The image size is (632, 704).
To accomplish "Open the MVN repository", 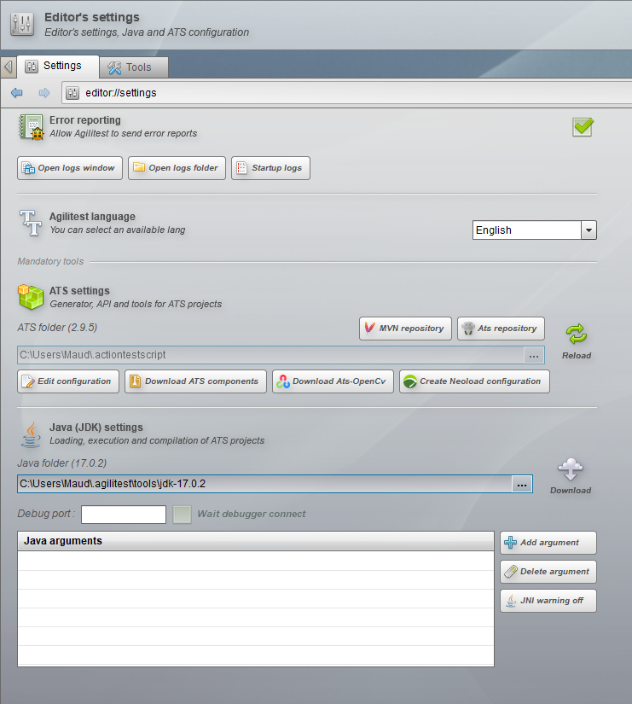I will [x=405, y=329].
